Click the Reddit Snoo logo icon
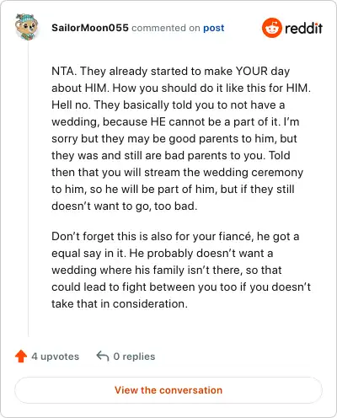Screen dimensions: 337x418 click(271, 28)
